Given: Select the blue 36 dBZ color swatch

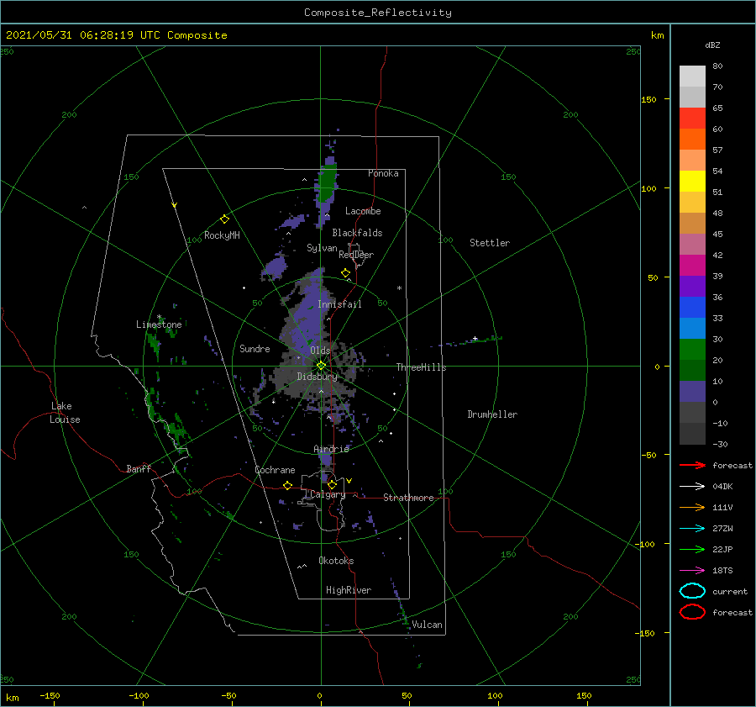Looking at the screenshot, I should 692,308.
